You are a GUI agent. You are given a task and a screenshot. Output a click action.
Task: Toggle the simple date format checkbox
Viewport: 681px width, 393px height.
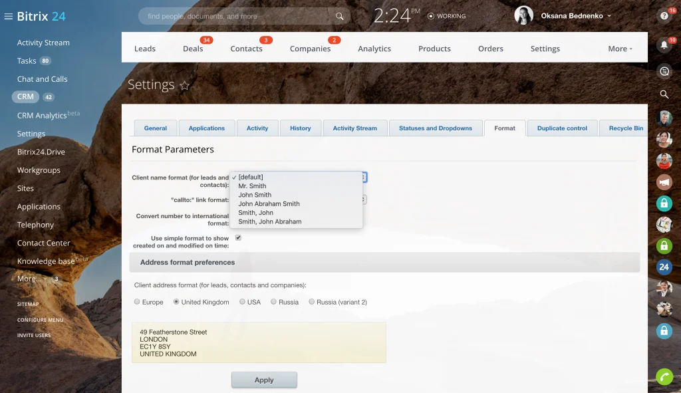[238, 237]
